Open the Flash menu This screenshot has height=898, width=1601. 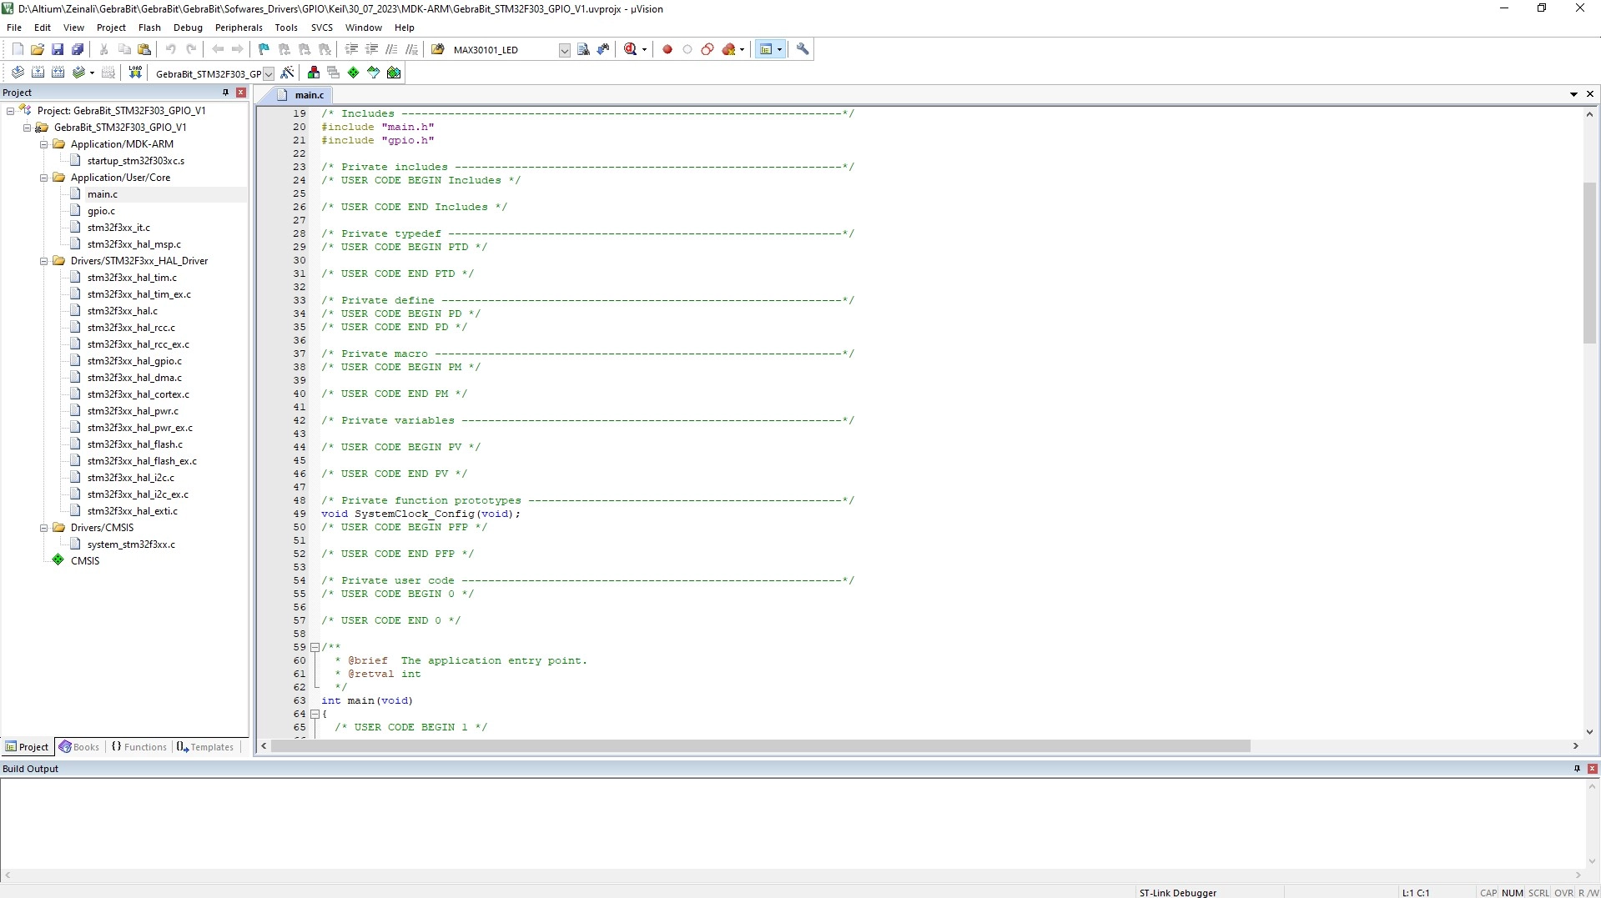(x=149, y=28)
